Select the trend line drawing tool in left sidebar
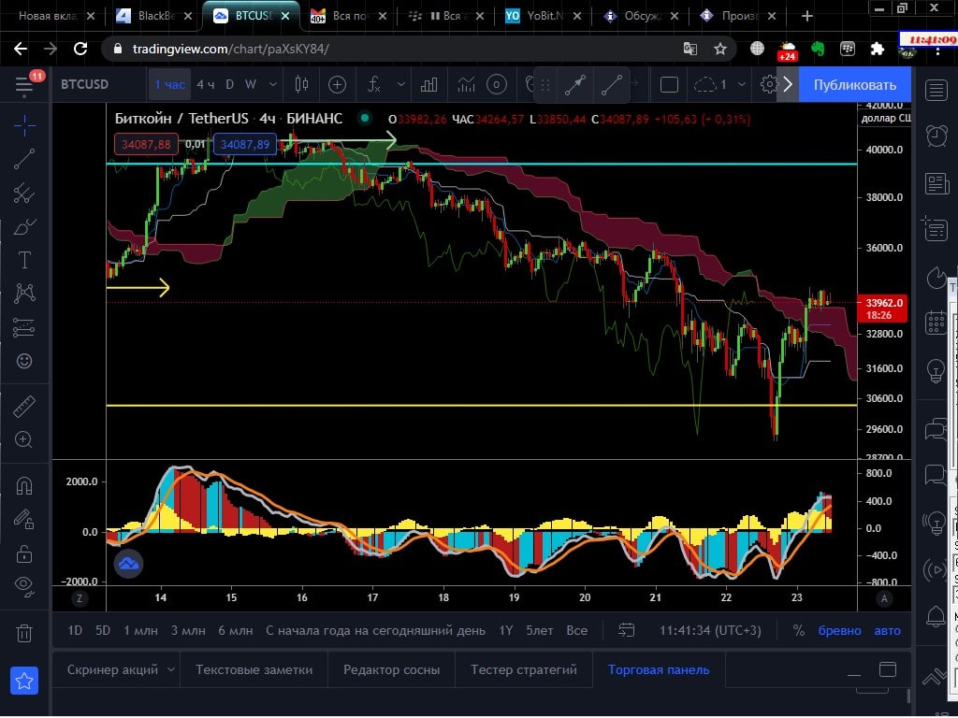 pos(24,159)
